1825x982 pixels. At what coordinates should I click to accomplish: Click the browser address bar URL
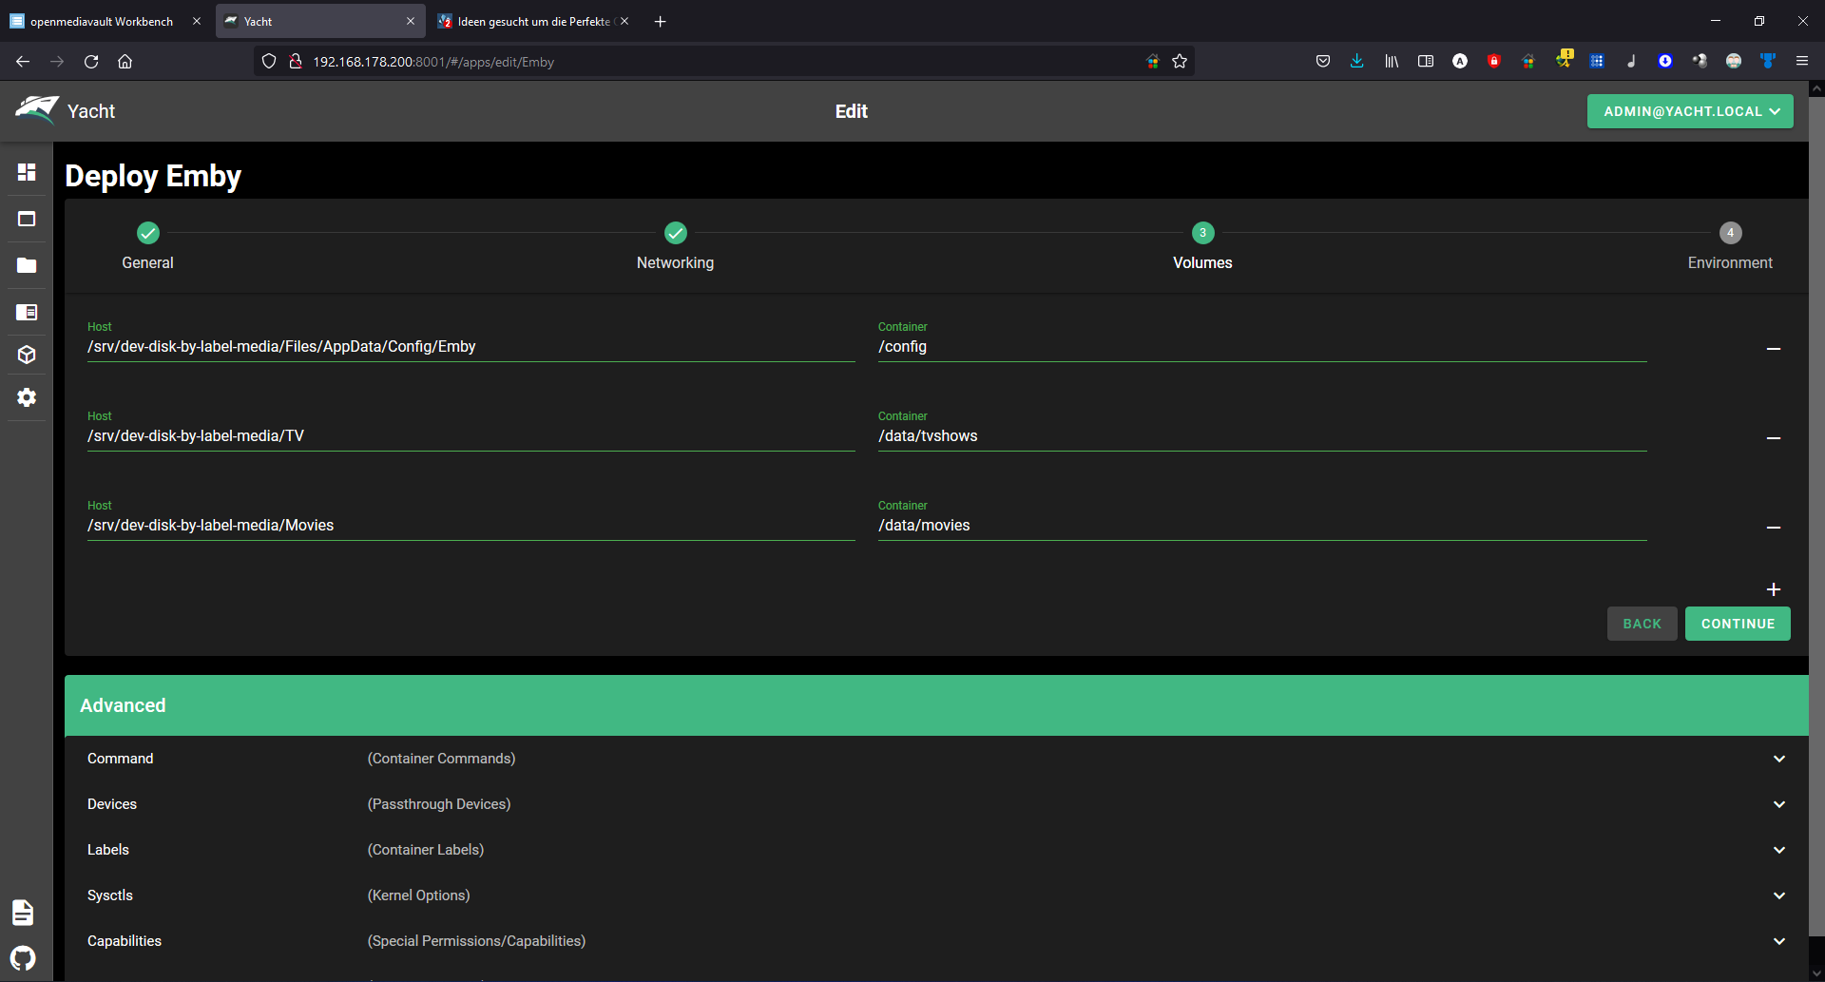(433, 62)
